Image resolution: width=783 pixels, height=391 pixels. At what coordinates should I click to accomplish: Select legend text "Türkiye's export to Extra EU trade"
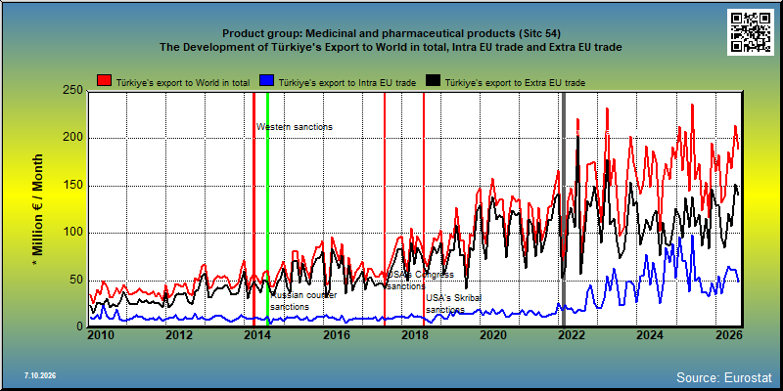click(515, 83)
